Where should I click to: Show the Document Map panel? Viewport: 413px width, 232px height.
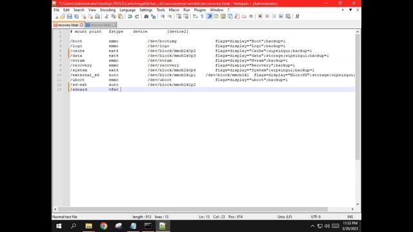click(223, 16)
